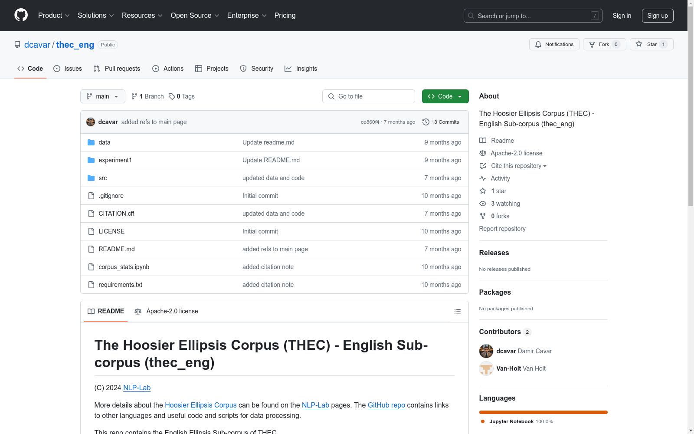Image resolution: width=694 pixels, height=434 pixels.
Task: Click the eye icon next to 3 watching
Action: tap(483, 204)
